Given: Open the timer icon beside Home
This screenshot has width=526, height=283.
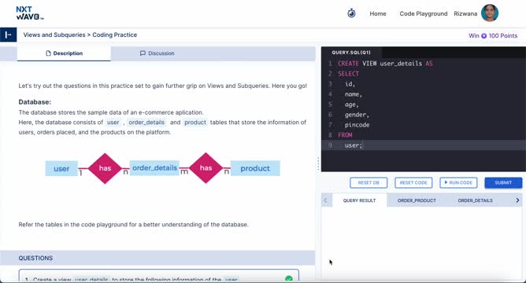Looking at the screenshot, I should (351, 13).
